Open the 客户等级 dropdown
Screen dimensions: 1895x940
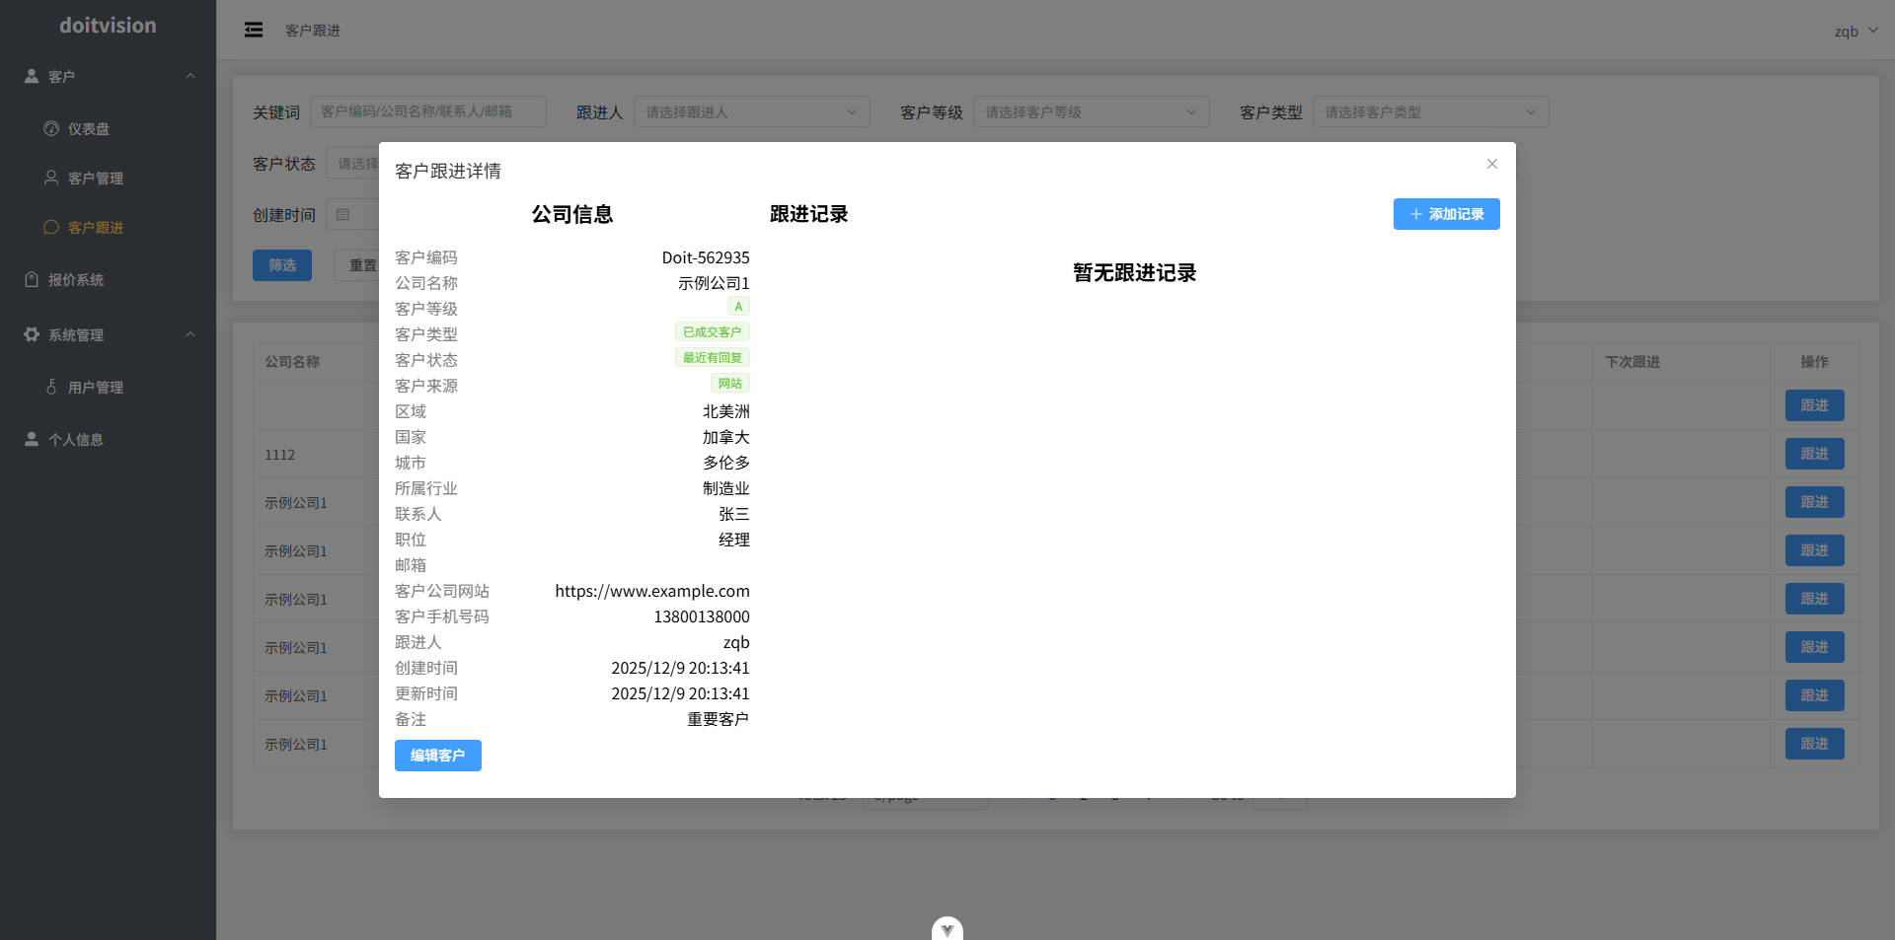[1091, 112]
